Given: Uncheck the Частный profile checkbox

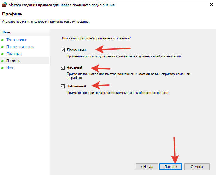Looking at the screenshot, I should (x=63, y=67).
